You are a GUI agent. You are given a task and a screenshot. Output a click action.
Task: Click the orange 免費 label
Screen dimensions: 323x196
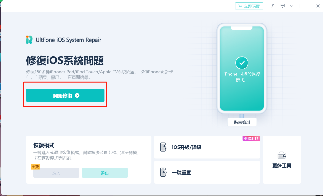[x=35, y=167]
